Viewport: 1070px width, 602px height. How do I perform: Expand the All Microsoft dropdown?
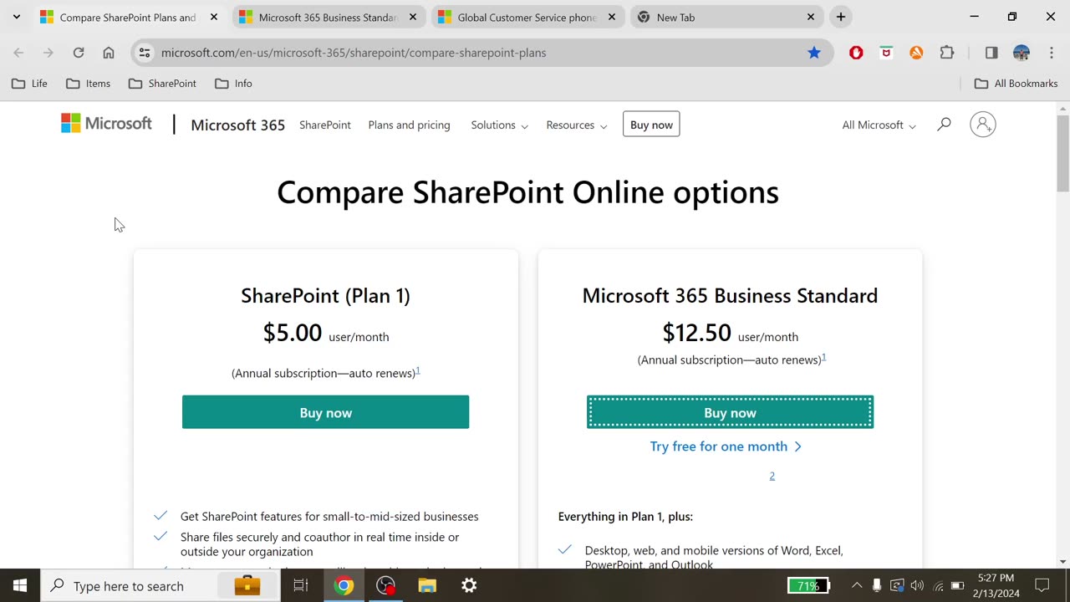coord(879,125)
